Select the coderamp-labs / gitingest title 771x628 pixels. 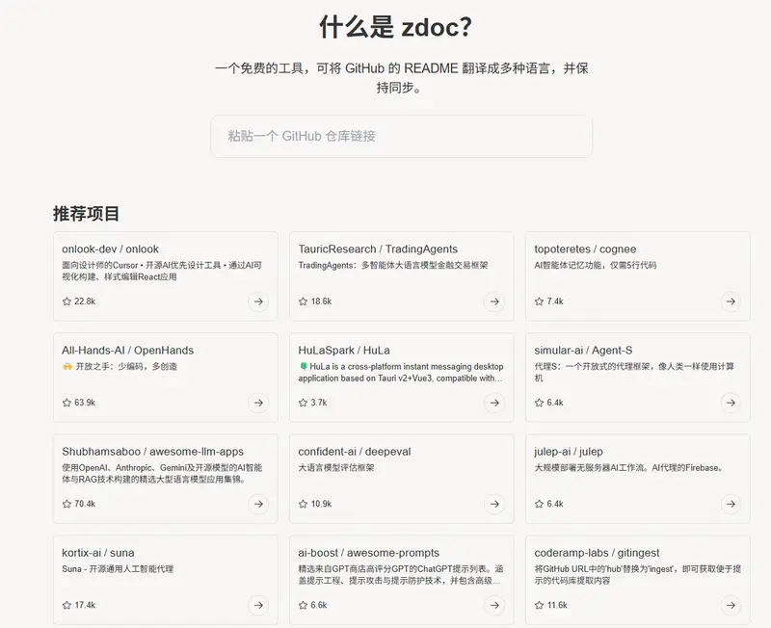click(597, 553)
